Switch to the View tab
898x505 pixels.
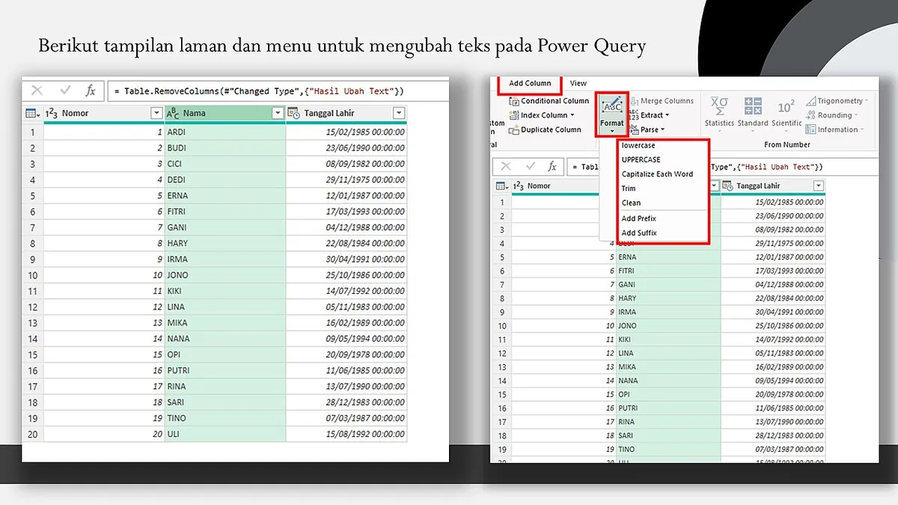pos(578,83)
